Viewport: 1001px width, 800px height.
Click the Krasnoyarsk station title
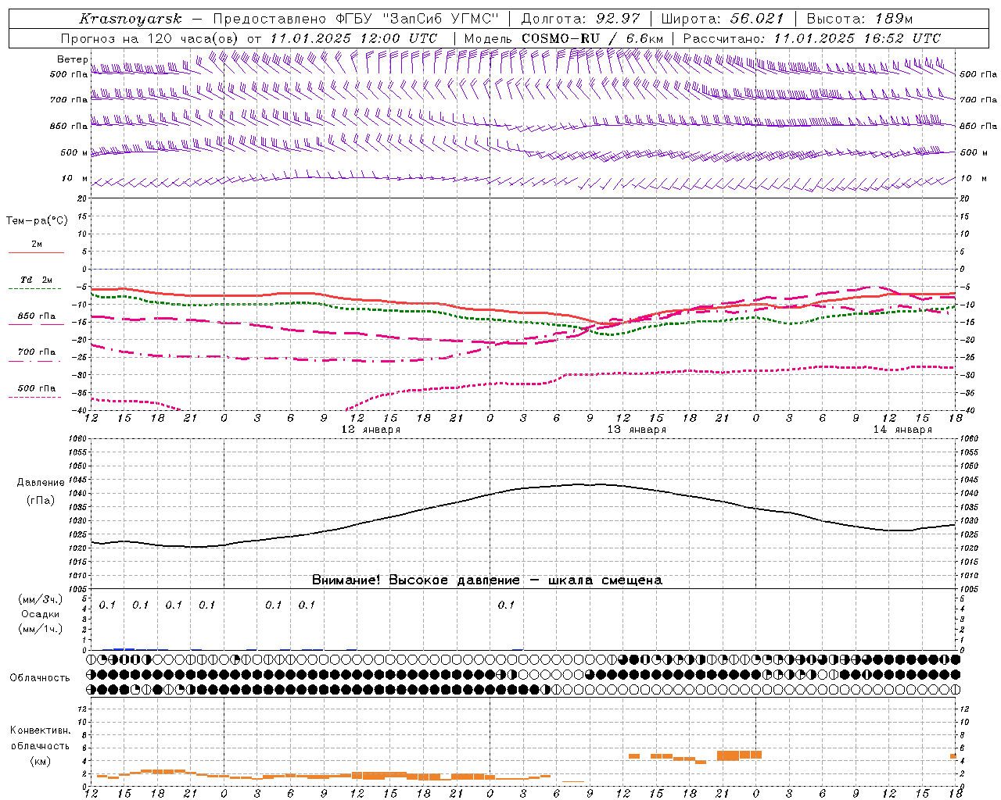pyautogui.click(x=130, y=19)
